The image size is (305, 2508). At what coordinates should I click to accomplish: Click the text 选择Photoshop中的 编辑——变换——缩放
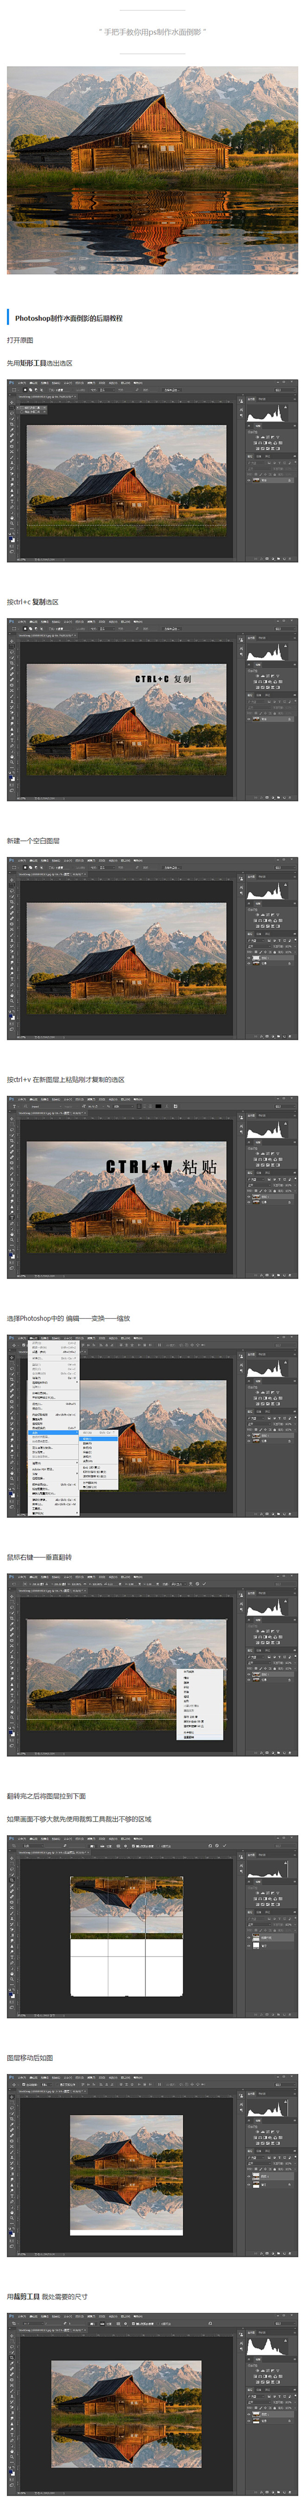point(68,1318)
